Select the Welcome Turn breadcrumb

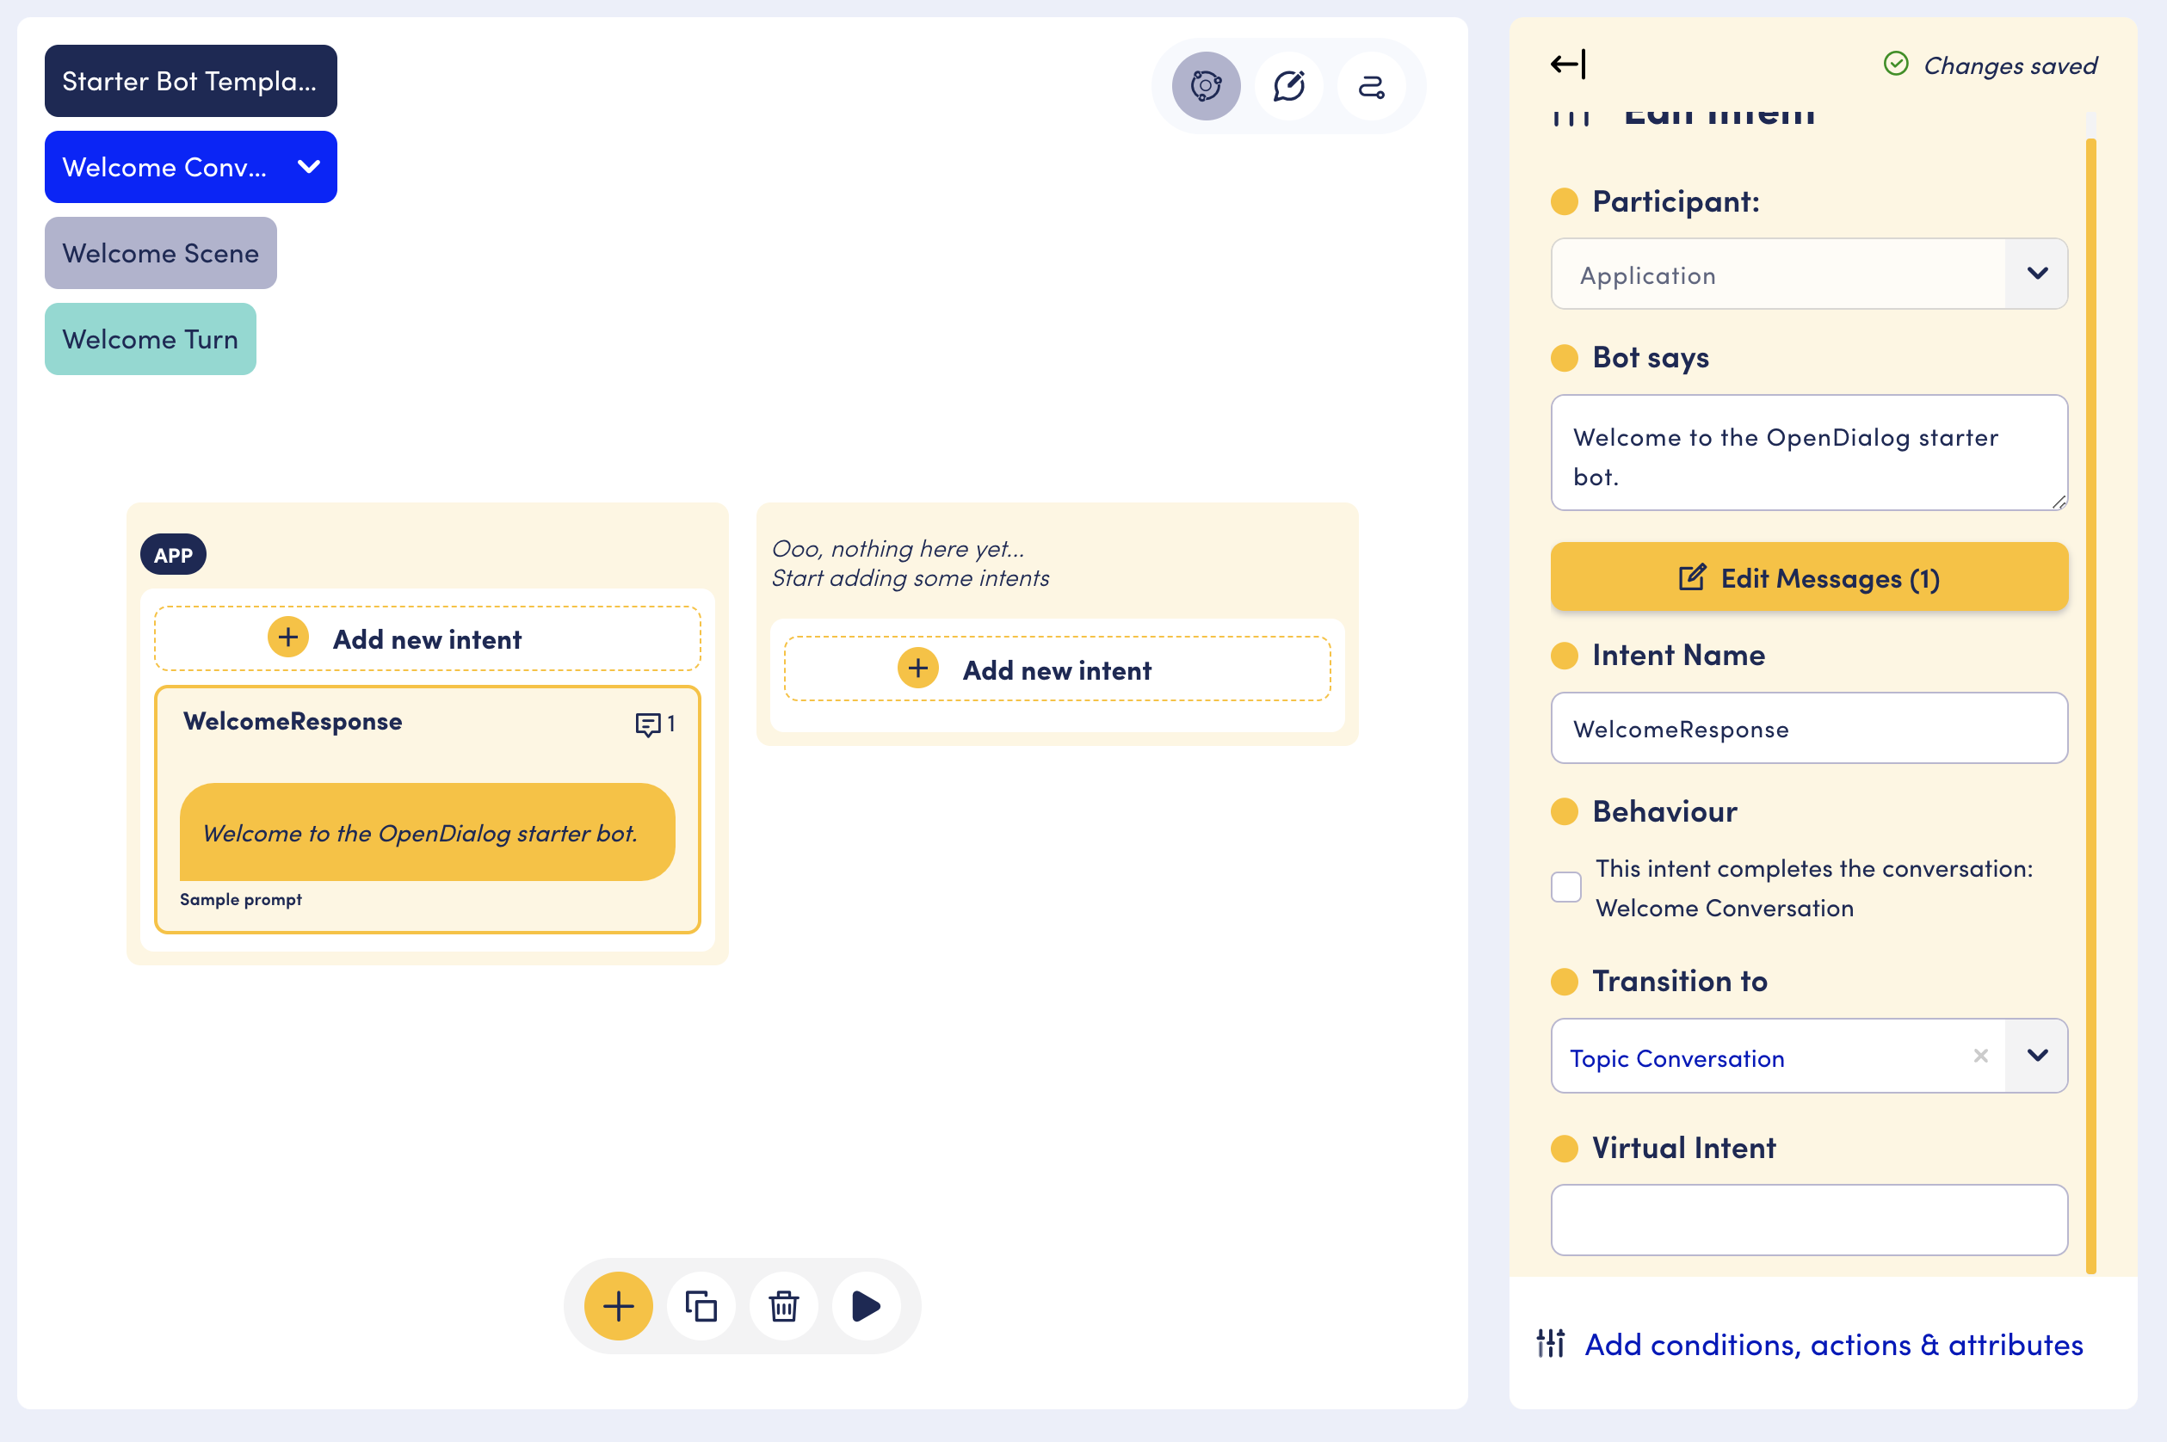(x=150, y=339)
